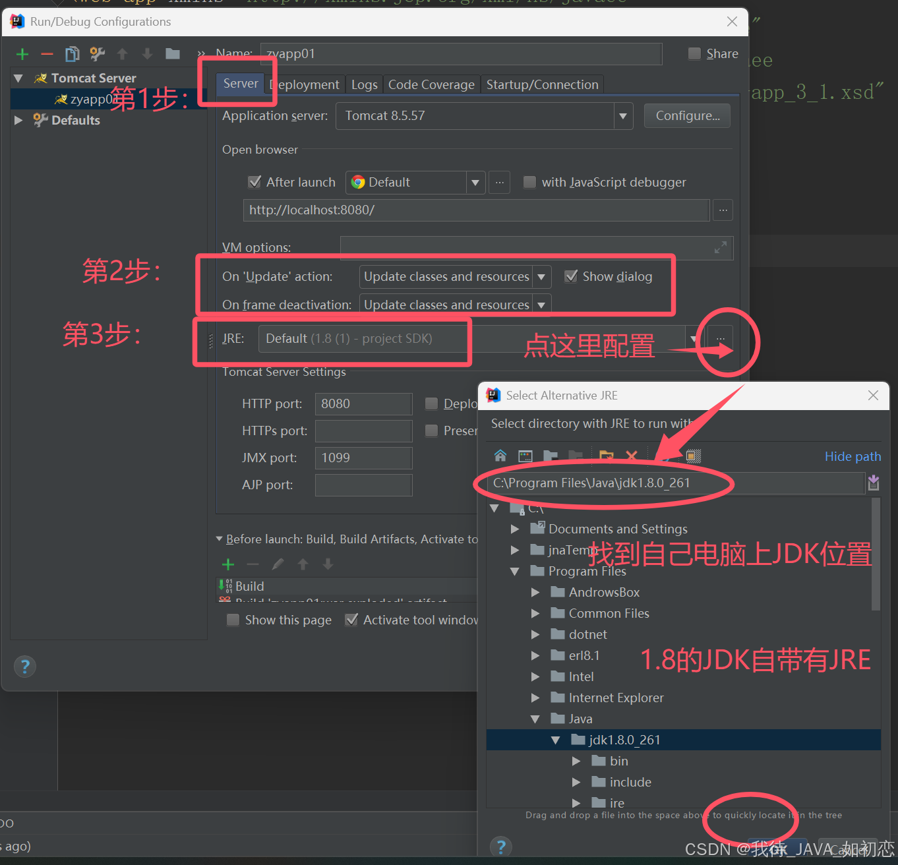Toggle show hidden files and directories icon
Screen dimensions: 898x865
(693, 456)
